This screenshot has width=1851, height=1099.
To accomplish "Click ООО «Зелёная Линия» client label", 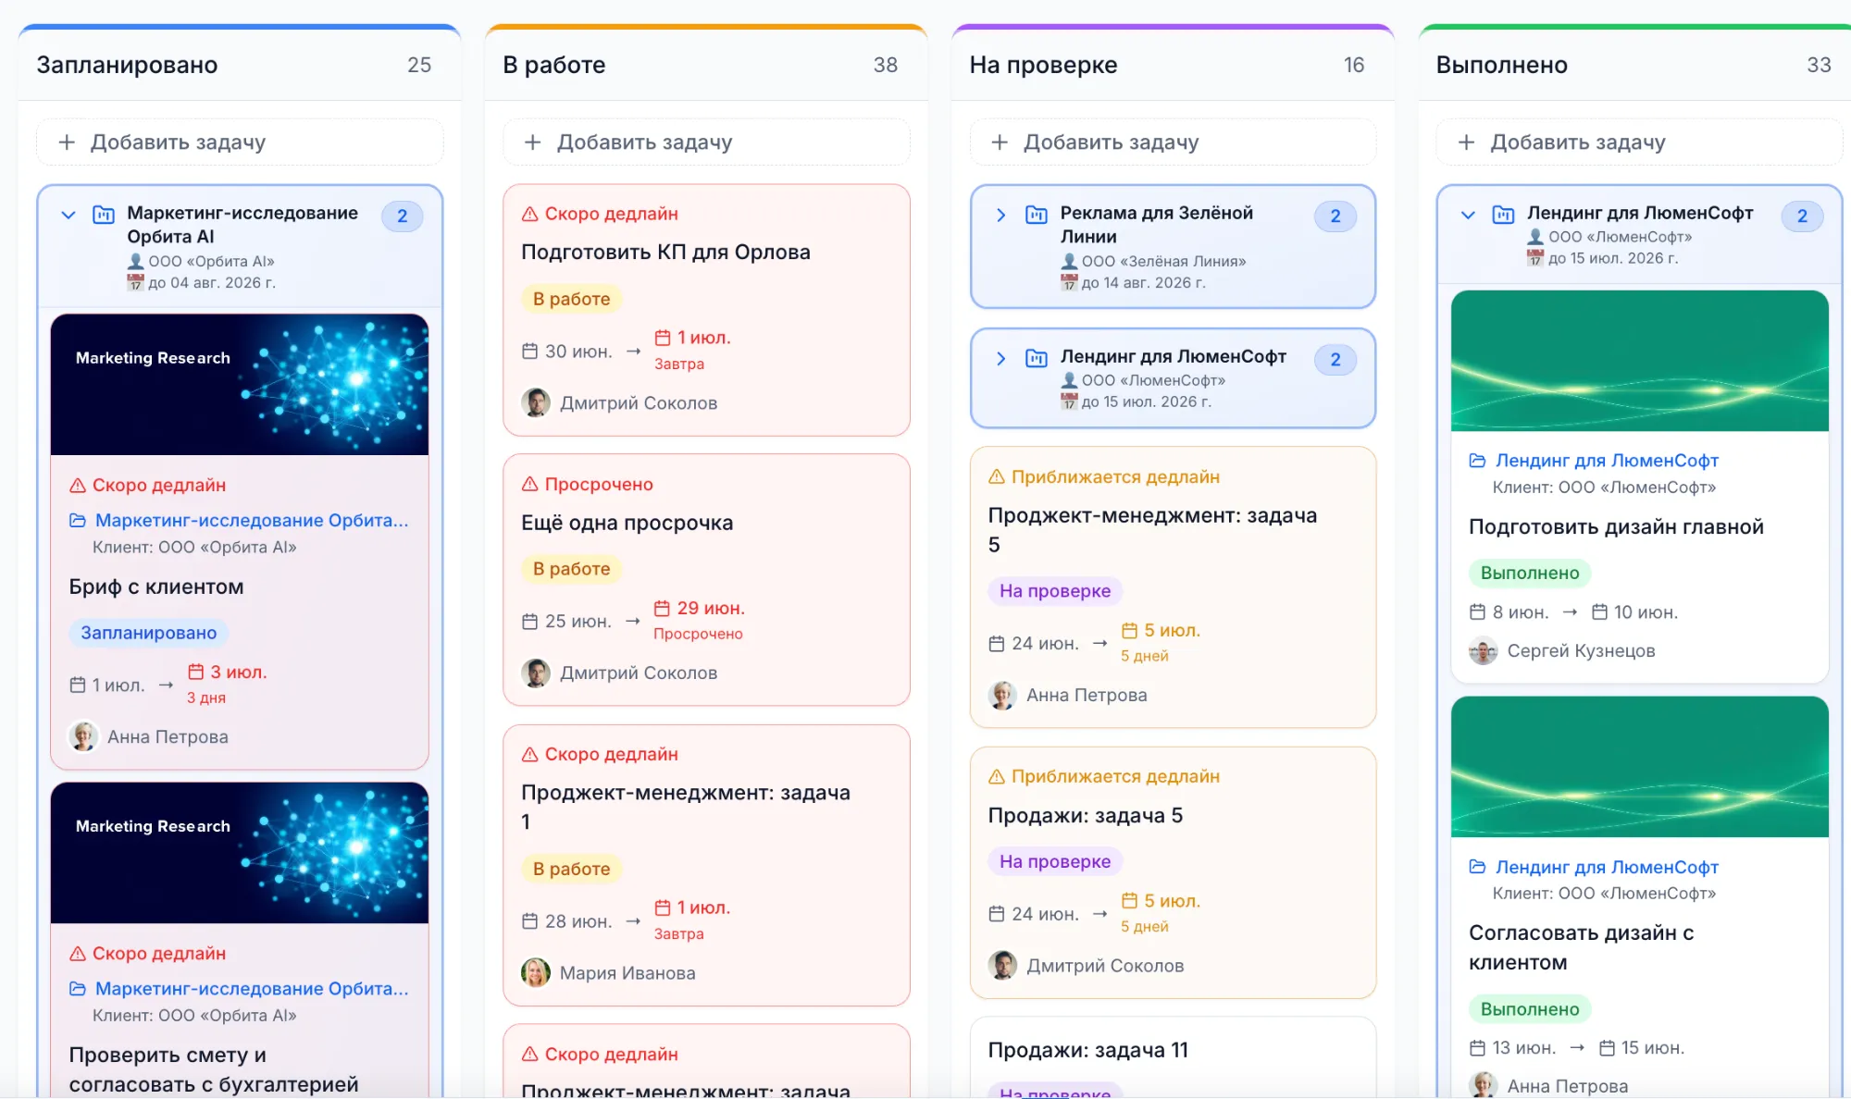I will coord(1163,261).
